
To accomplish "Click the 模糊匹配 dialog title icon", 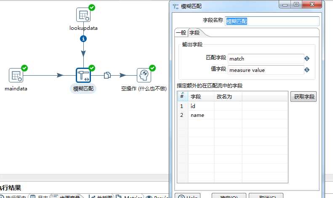I will tap(176, 7).
